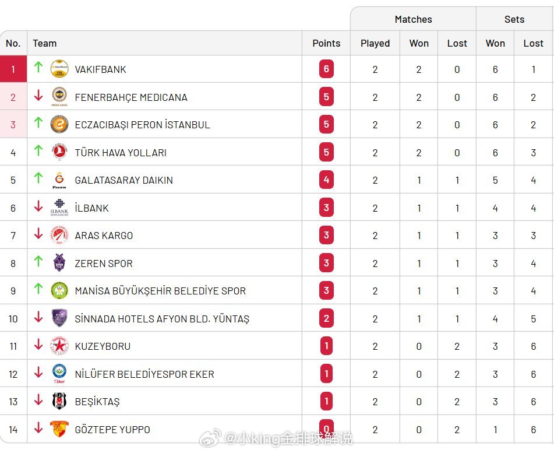Sort by the Points column header

coord(326,43)
